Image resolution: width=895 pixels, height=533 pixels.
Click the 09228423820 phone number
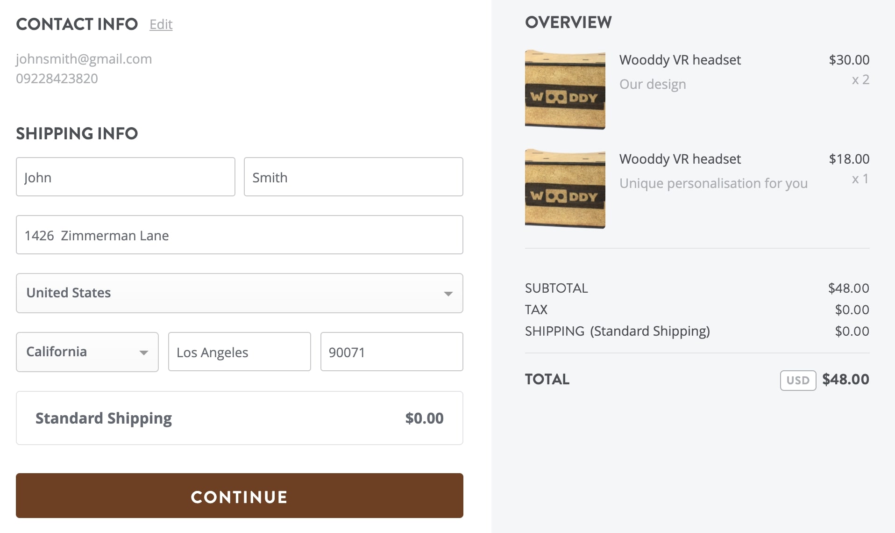[x=57, y=79]
